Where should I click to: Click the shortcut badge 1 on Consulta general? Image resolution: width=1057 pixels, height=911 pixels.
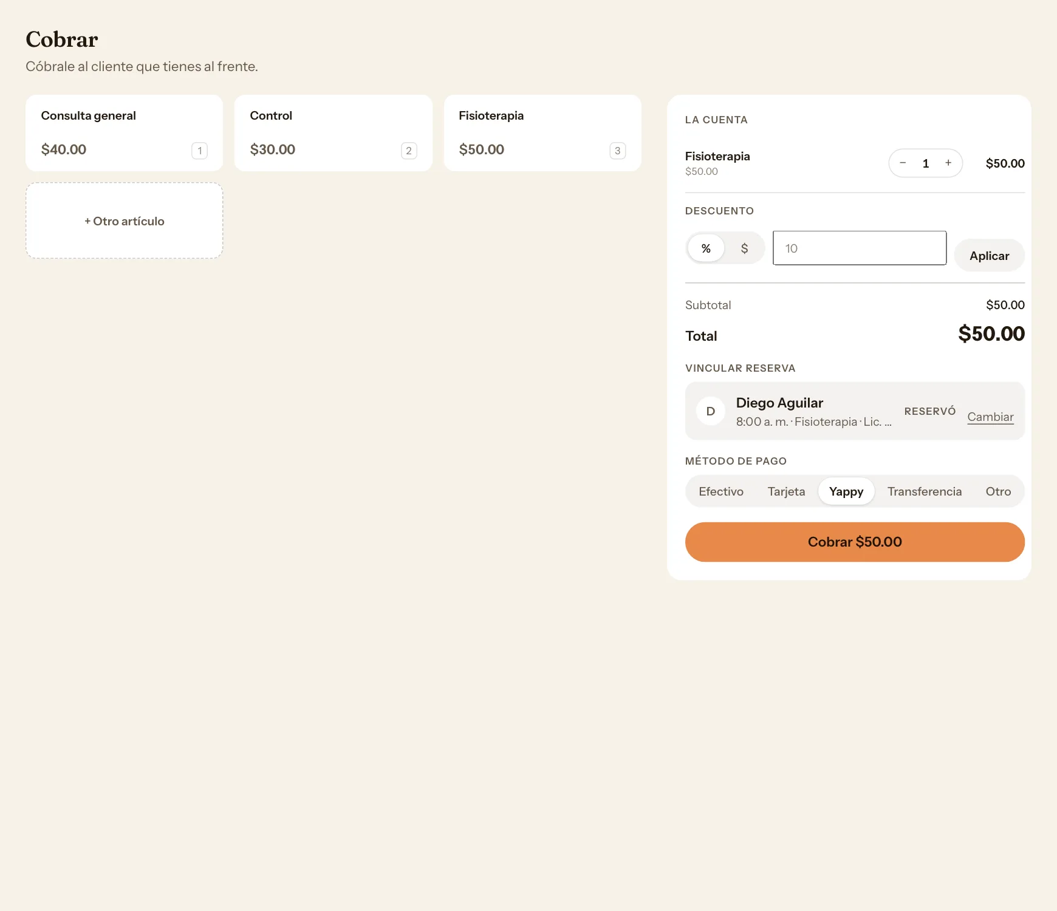click(200, 151)
